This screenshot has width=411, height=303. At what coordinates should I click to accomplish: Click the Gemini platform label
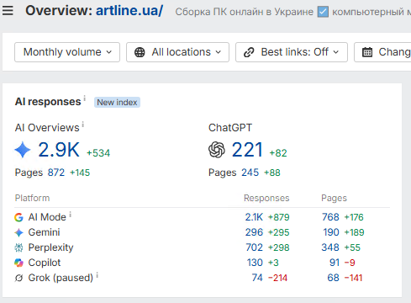pyautogui.click(x=44, y=232)
